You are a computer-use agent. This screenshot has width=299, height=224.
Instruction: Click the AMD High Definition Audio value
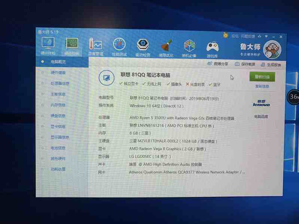pyautogui.click(x=165, y=164)
